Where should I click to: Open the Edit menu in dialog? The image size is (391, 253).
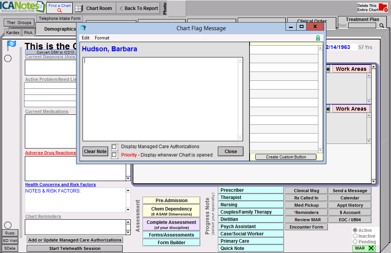tap(86, 38)
